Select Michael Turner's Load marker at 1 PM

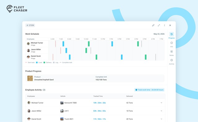click(112, 44)
